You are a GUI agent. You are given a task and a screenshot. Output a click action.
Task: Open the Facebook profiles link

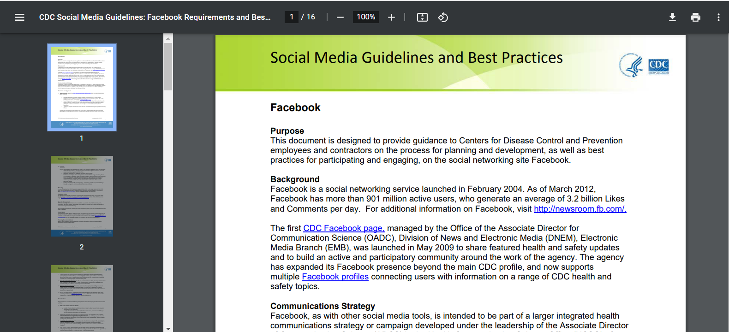click(335, 277)
